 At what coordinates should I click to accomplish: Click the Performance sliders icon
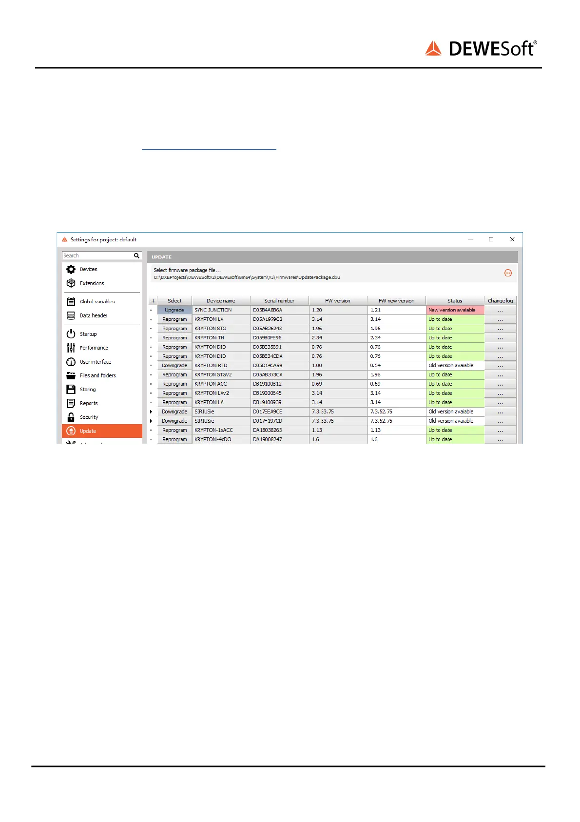[71, 348]
